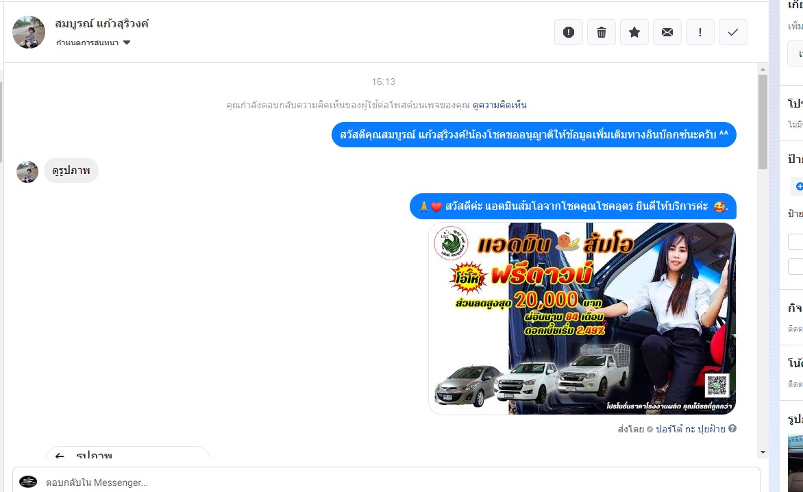Open the แอดมินส้มโอ promotional image
The height and width of the screenshot is (492, 803).
pos(582,319)
